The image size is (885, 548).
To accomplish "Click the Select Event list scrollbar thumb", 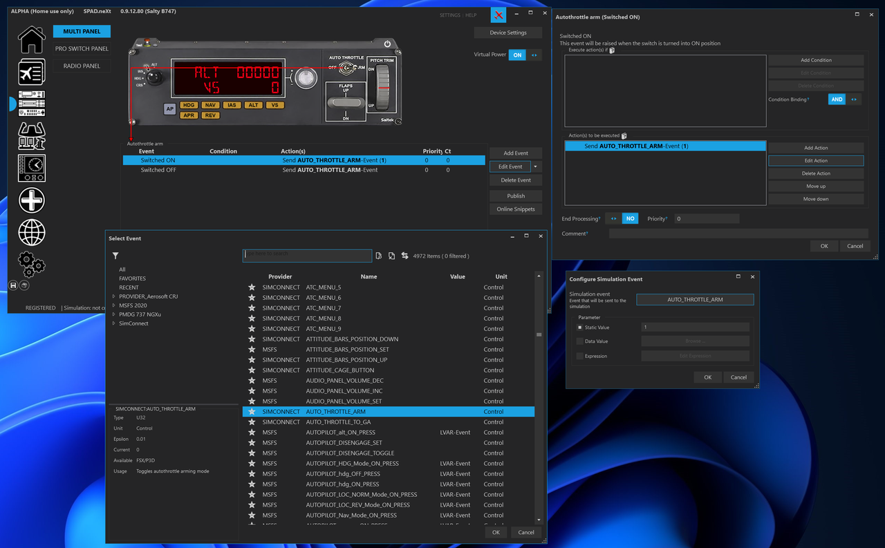I will pyautogui.click(x=539, y=334).
